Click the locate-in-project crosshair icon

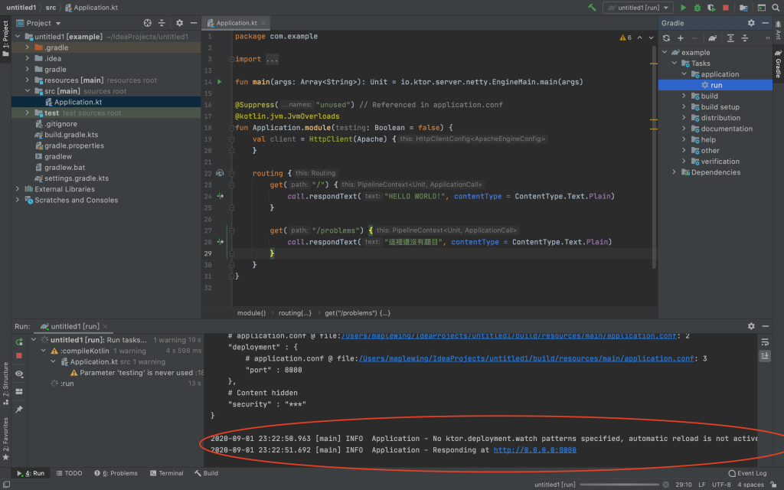[x=147, y=24]
